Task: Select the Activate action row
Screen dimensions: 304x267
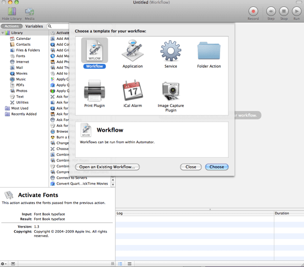Action: coord(60,33)
